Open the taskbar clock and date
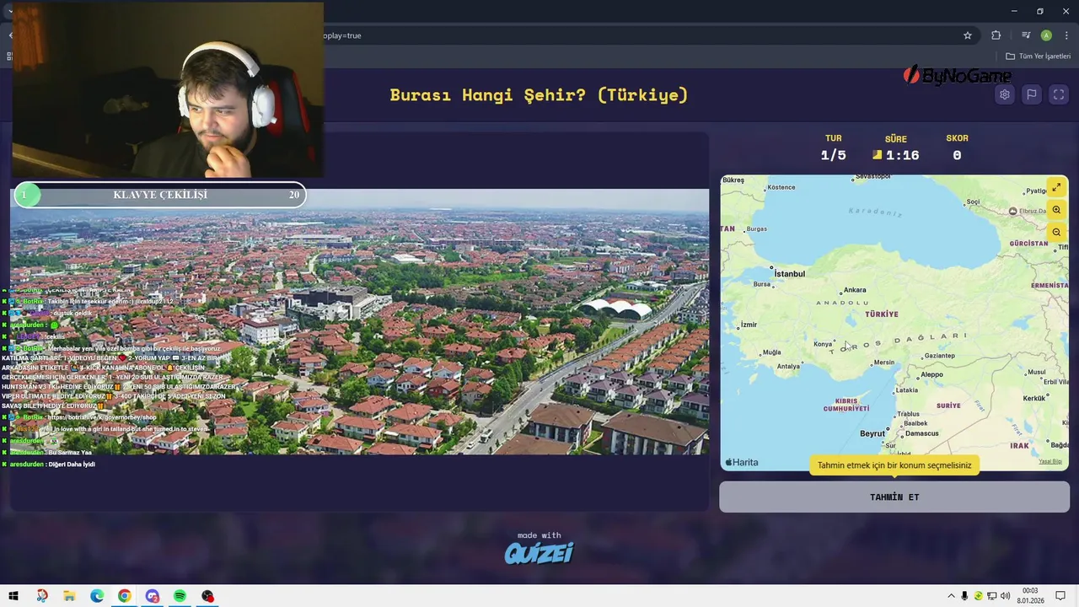The height and width of the screenshot is (607, 1079). point(1030,596)
